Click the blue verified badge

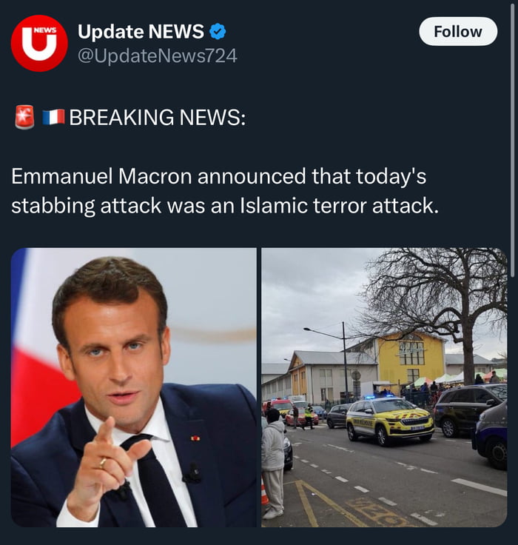pyautogui.click(x=218, y=32)
